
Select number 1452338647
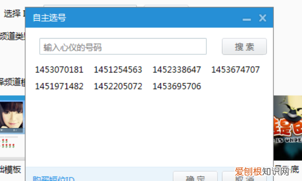[177, 69]
